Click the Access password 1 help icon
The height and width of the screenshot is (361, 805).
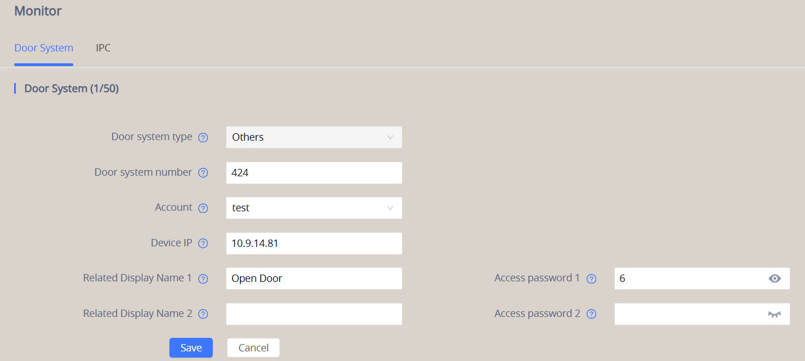coord(591,278)
